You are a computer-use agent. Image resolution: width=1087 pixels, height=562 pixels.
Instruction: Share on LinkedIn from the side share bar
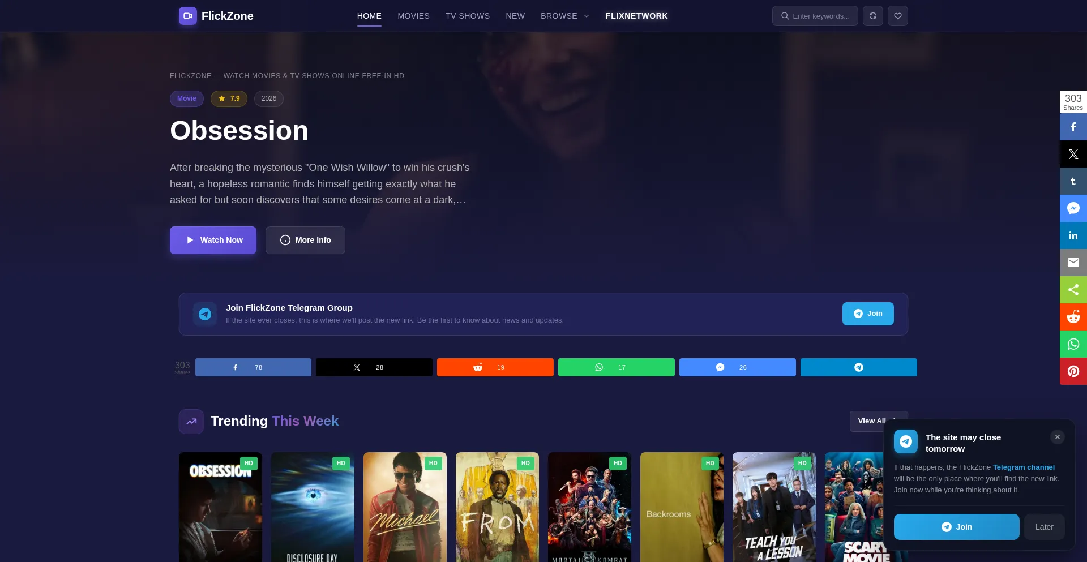[x=1073, y=235]
